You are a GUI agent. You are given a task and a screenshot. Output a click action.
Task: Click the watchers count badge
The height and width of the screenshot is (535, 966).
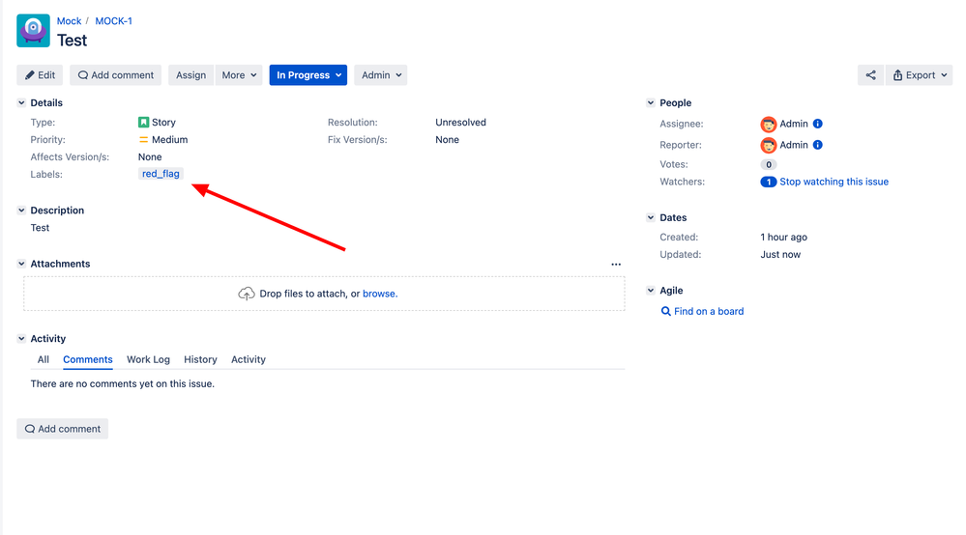[x=768, y=182]
